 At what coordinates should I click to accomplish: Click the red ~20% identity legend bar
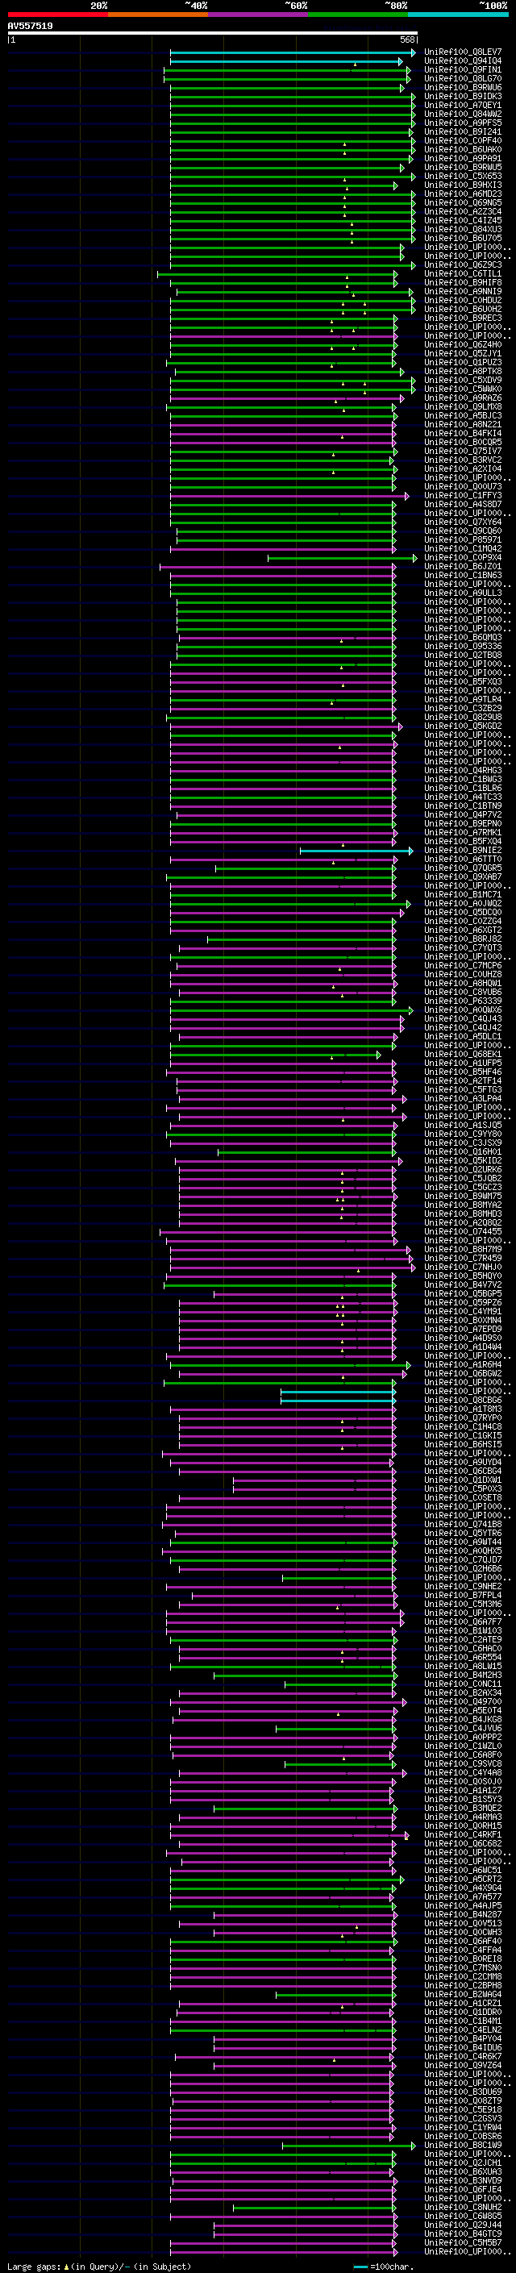pyautogui.click(x=58, y=15)
